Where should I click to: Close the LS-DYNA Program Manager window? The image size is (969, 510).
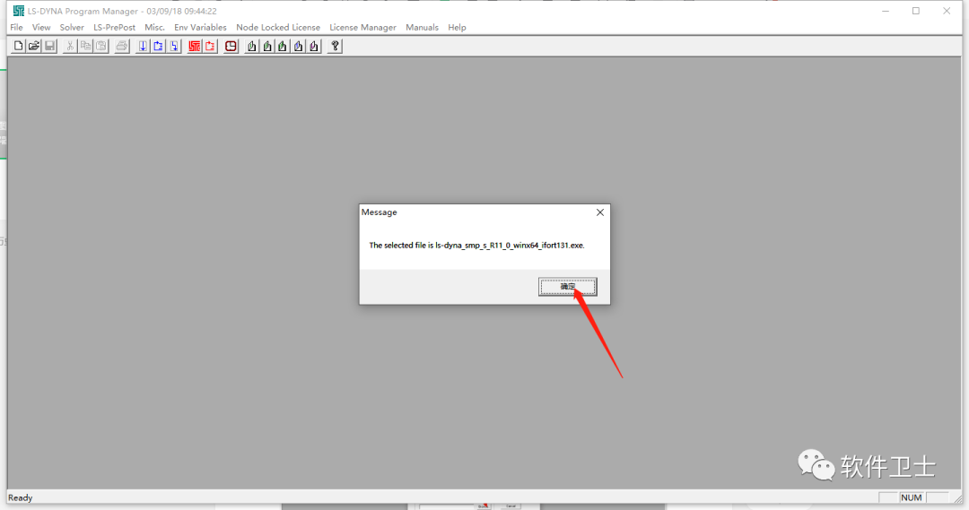(x=947, y=11)
